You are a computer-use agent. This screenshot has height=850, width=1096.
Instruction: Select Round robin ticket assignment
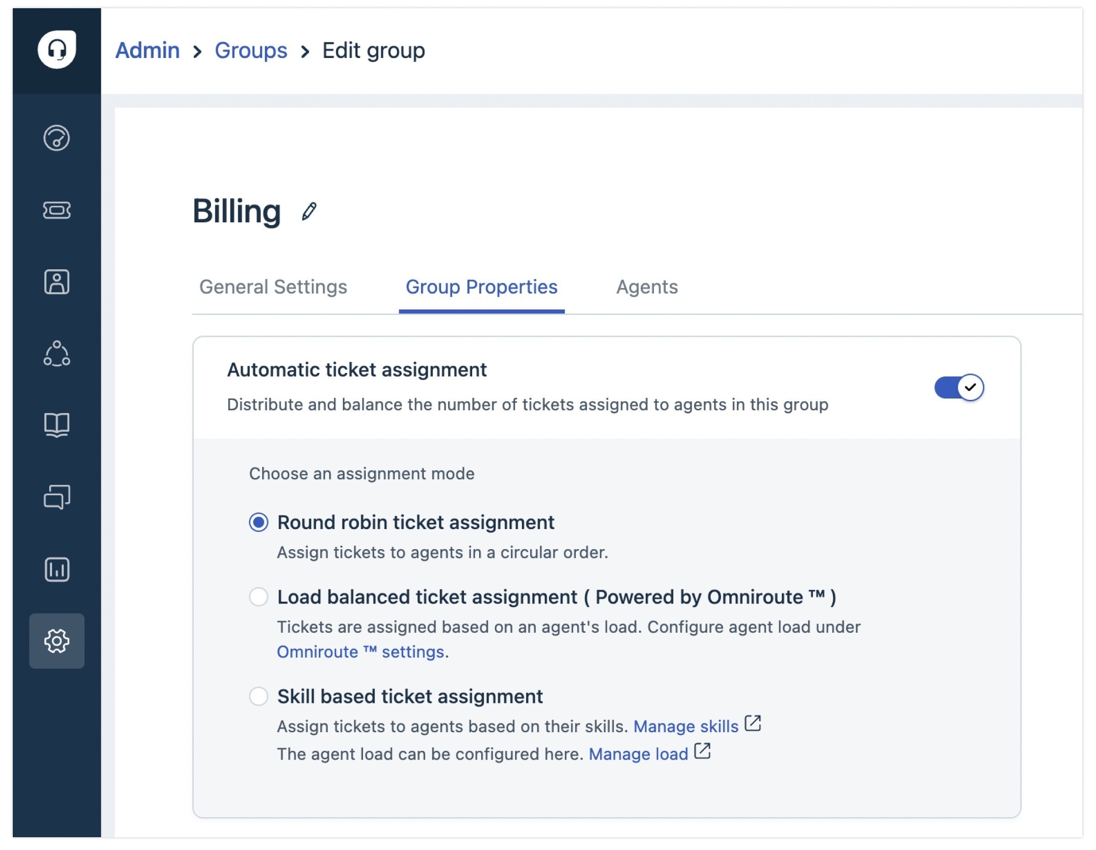(x=258, y=523)
